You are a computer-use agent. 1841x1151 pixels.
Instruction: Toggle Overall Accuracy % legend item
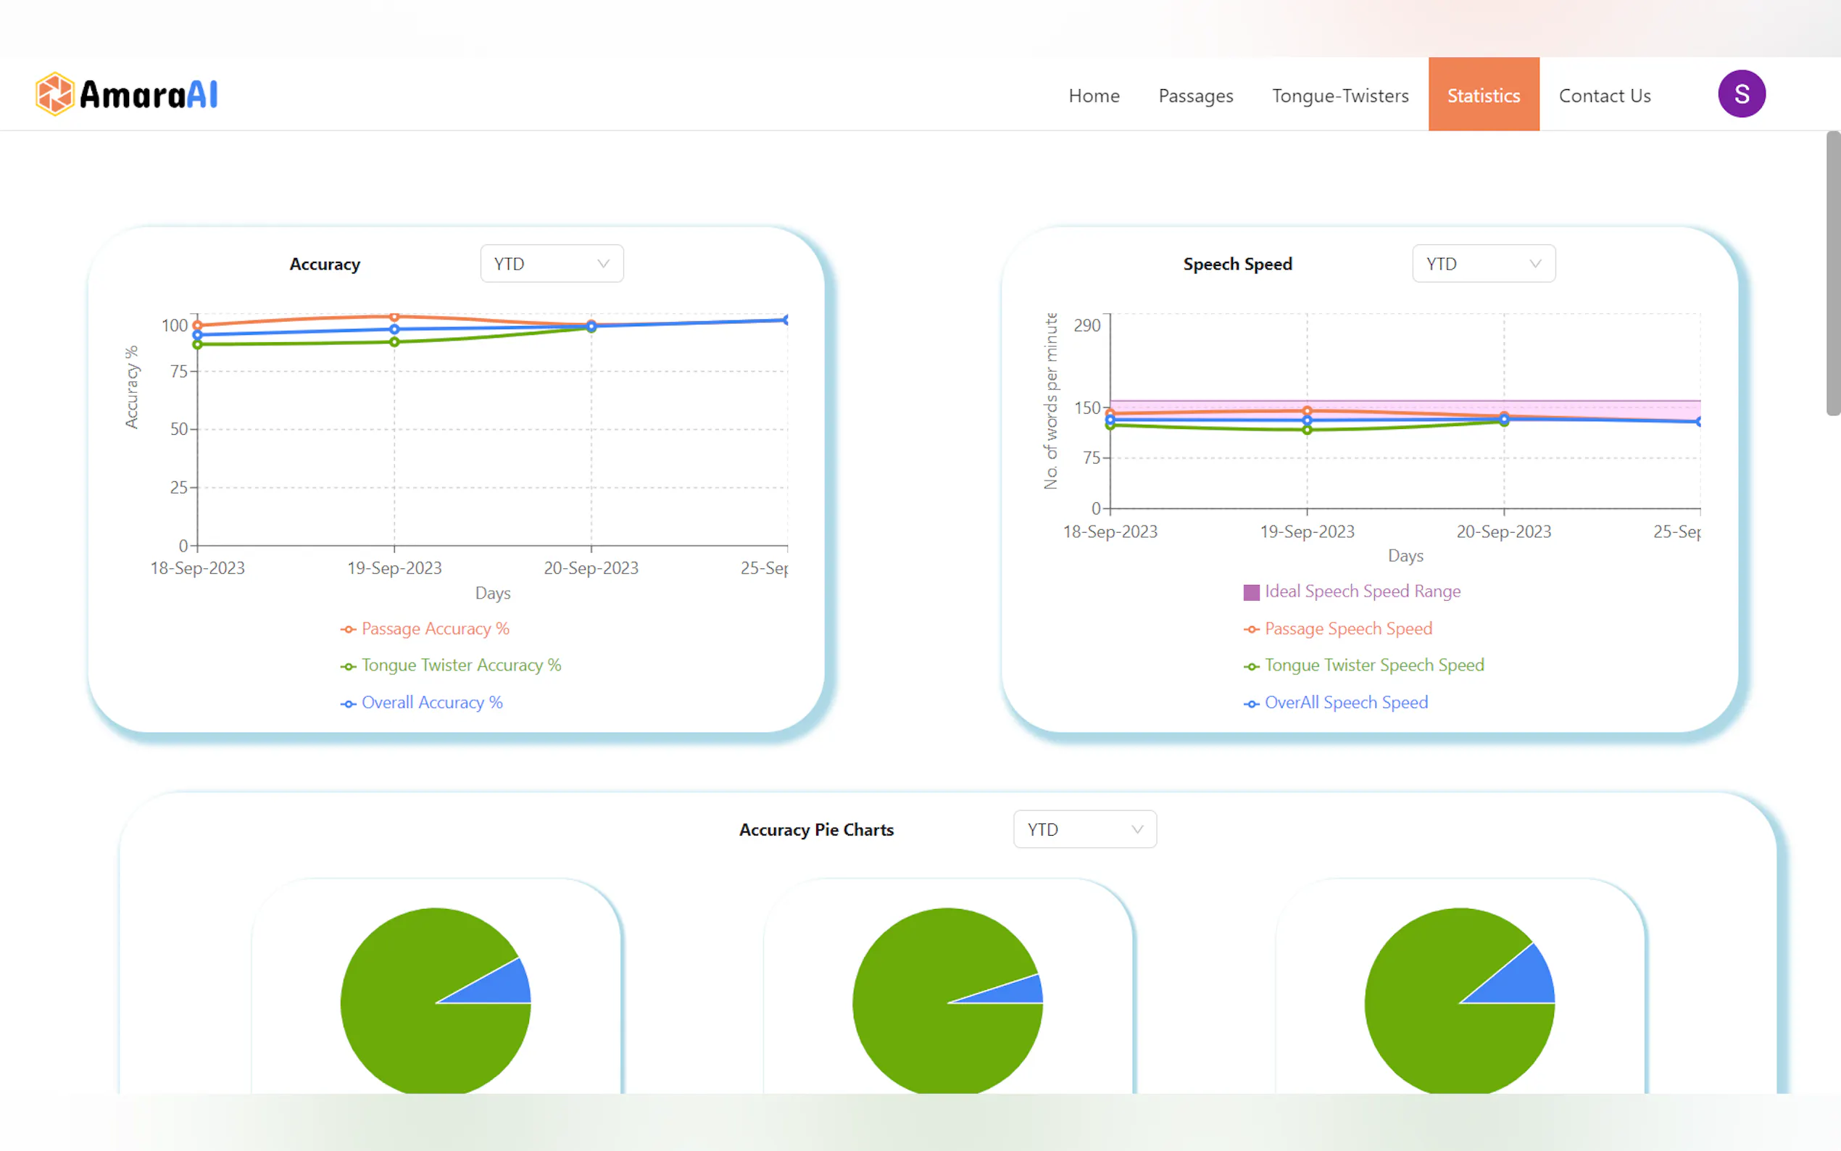tap(431, 702)
